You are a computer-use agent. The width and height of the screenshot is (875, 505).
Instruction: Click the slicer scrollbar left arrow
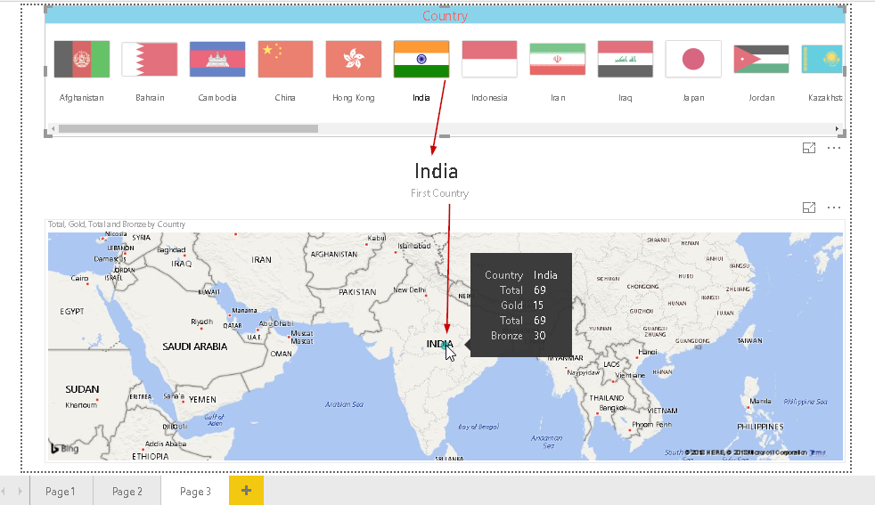53,129
